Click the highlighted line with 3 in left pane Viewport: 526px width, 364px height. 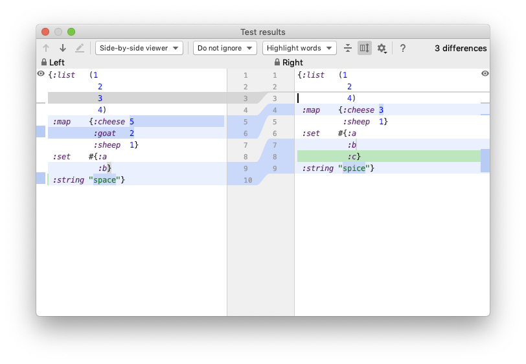click(137, 98)
